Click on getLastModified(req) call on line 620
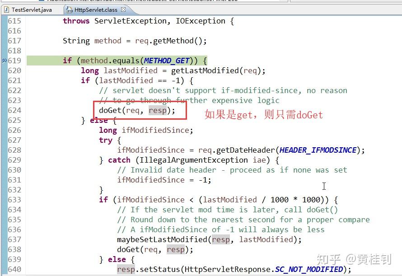Viewport: 402px width, 276px height. point(215,70)
